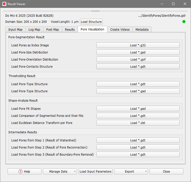
Task: Click Load Input Parameters button
Action: tap(96, 171)
